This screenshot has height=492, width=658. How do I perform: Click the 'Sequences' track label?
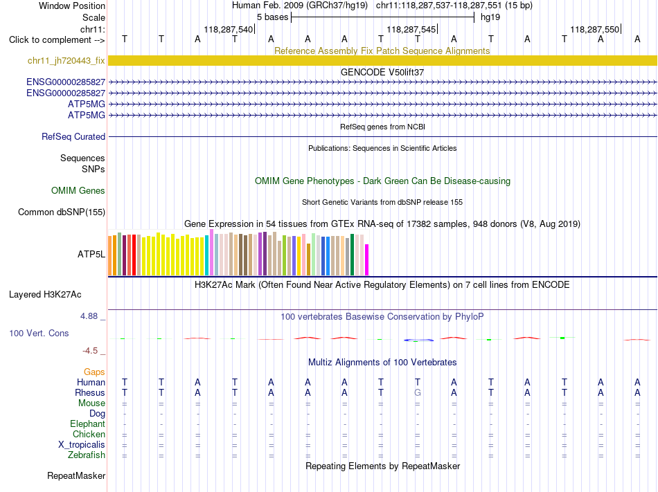coord(82,158)
